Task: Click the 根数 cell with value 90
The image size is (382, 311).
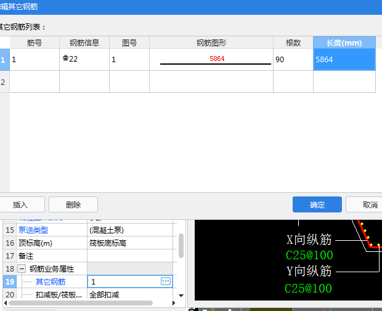Action: 293,59
